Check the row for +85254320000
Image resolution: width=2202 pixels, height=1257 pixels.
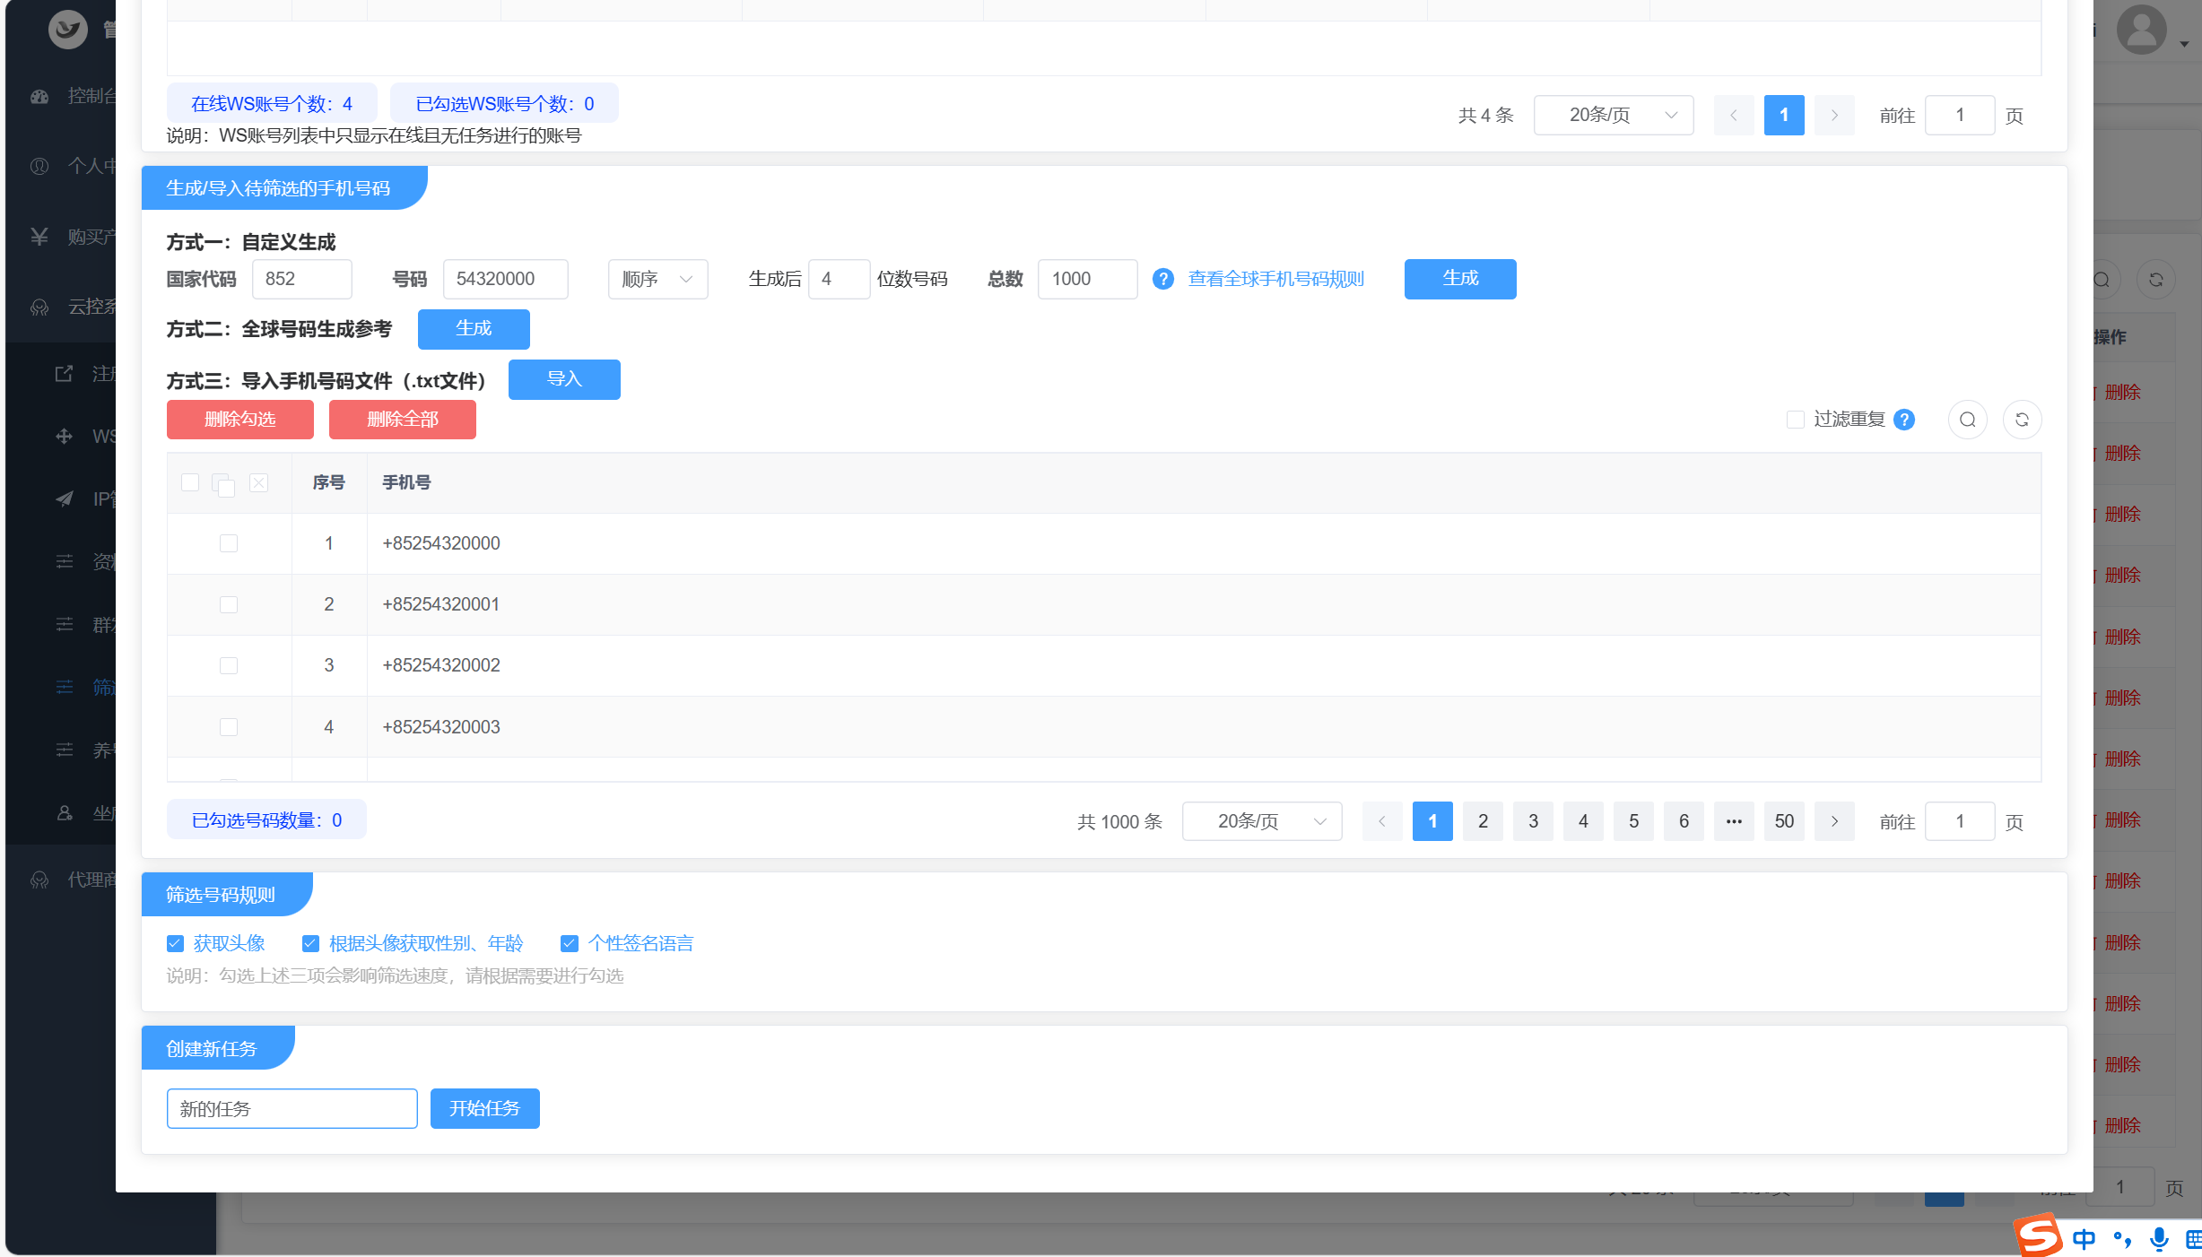pos(229,543)
